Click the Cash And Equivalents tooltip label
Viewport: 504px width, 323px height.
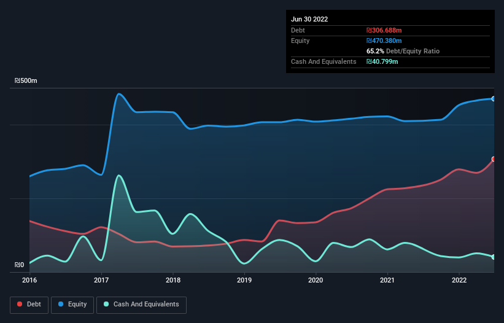[x=324, y=61]
